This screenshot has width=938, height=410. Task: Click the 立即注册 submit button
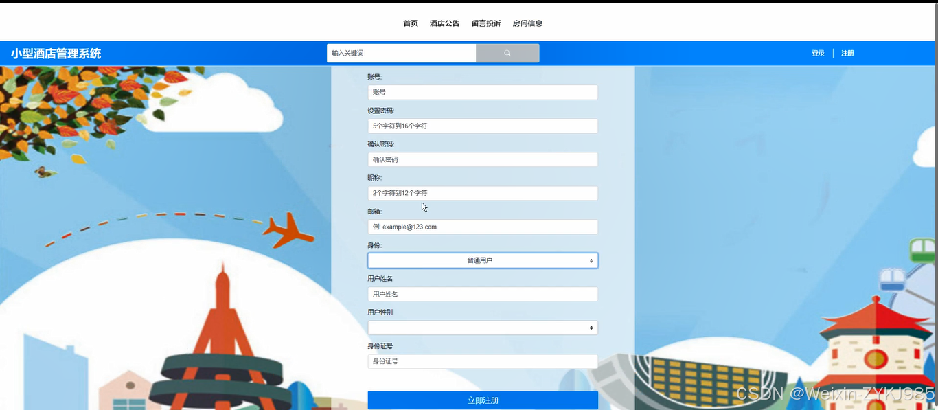(483, 400)
